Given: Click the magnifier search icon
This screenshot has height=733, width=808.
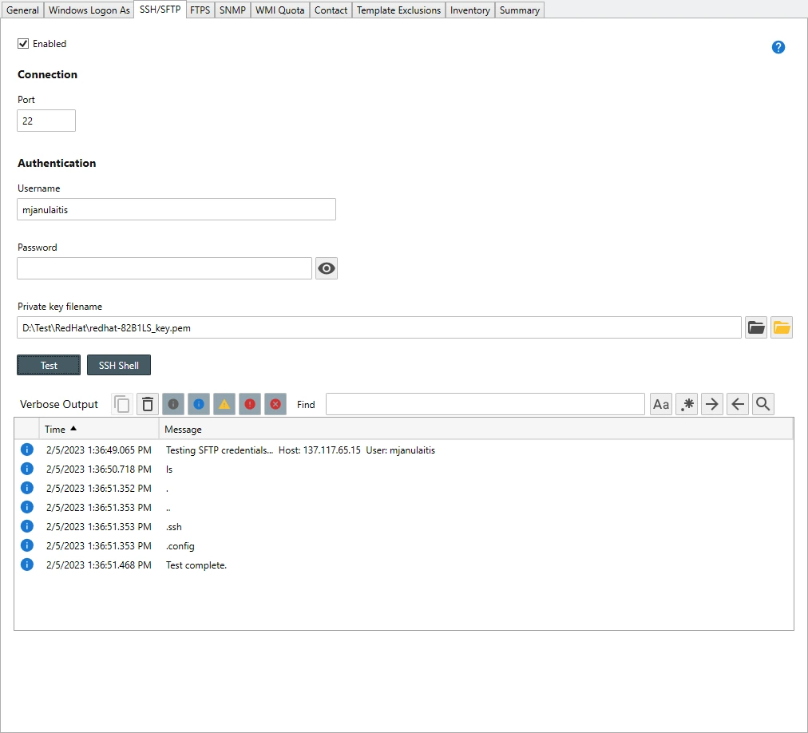Looking at the screenshot, I should tap(762, 405).
